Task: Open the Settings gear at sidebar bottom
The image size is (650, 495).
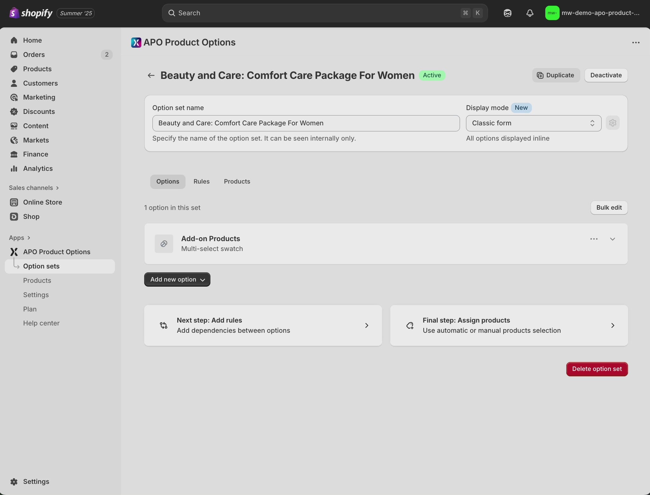Action: tap(14, 482)
